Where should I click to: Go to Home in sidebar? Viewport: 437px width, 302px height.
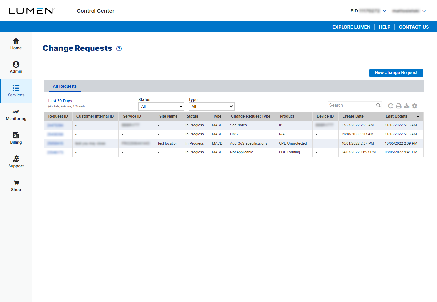click(x=16, y=44)
